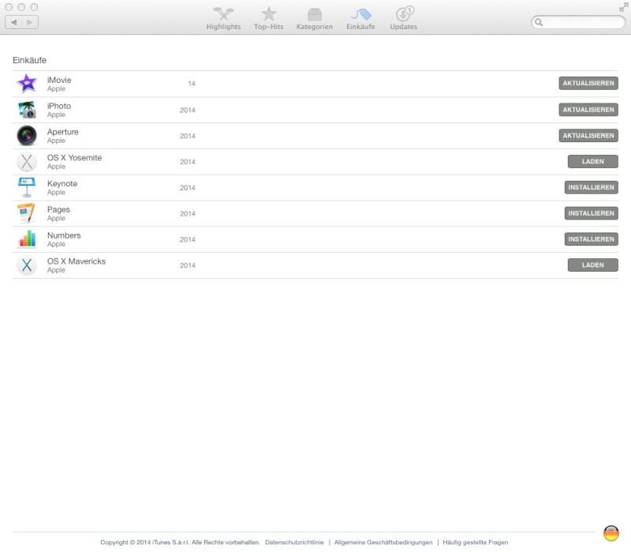Image resolution: width=631 pixels, height=552 pixels.
Task: Open the OS X Mavericks title
Action: [77, 261]
